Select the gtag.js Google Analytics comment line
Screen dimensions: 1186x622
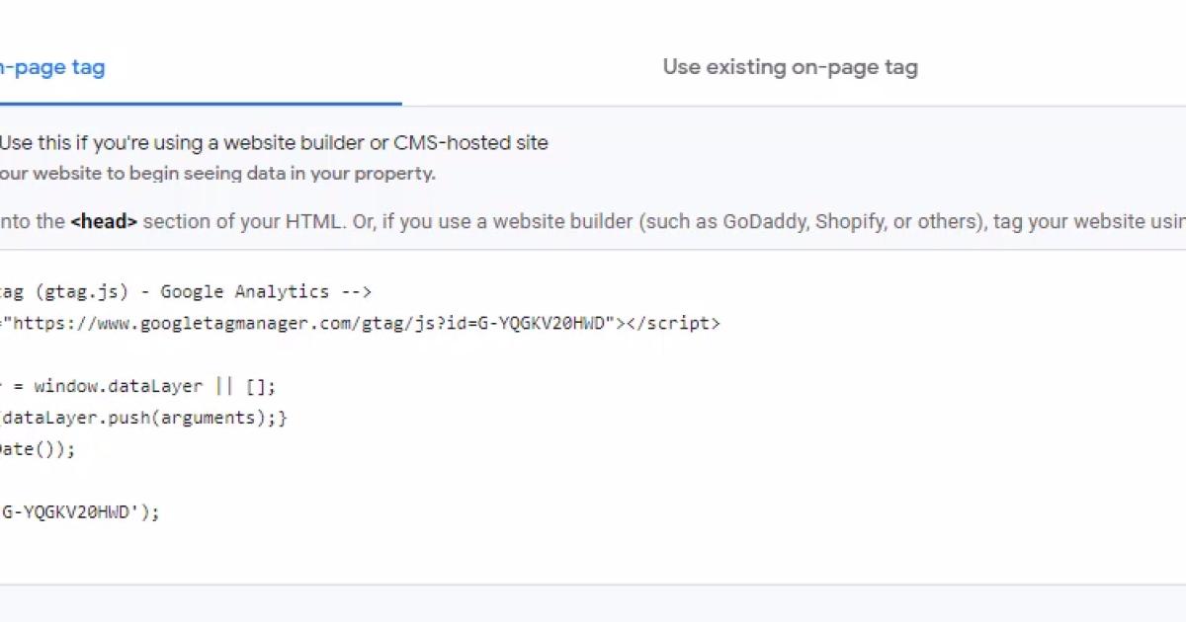point(188,291)
